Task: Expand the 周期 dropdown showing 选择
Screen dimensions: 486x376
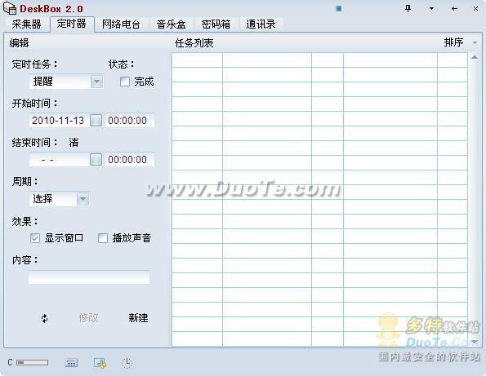Action: [x=82, y=199]
